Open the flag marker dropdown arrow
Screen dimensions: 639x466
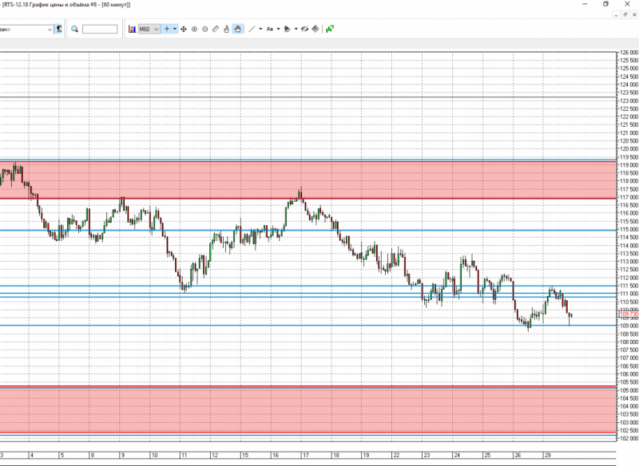coord(296,29)
